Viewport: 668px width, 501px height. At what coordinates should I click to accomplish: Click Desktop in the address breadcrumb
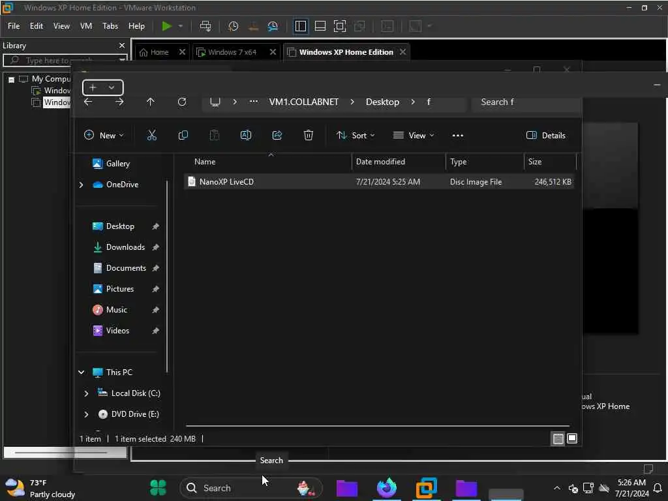pos(382,102)
